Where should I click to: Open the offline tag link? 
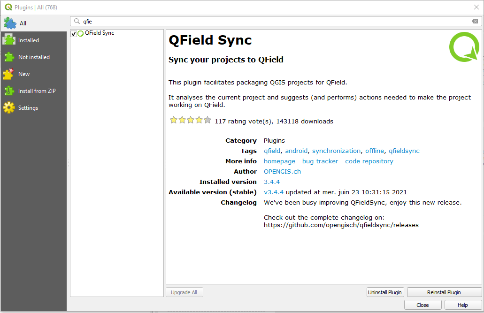click(375, 151)
